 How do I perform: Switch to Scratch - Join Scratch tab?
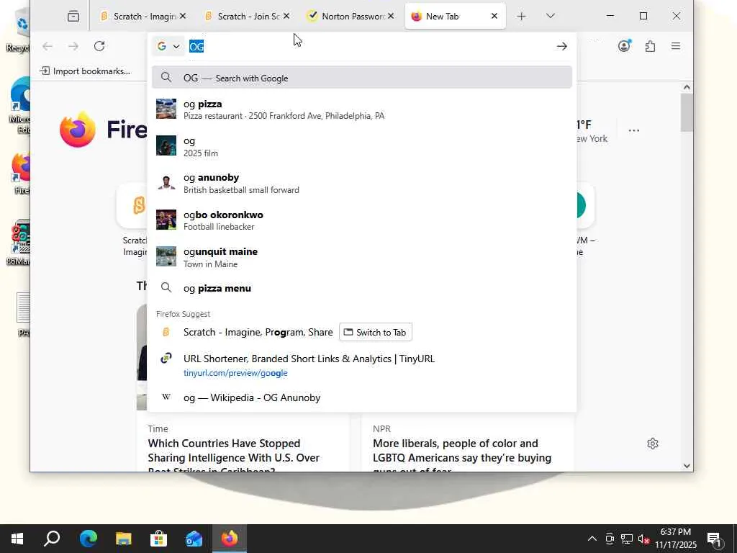coord(242,17)
